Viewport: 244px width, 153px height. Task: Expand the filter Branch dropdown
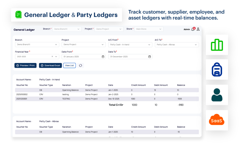pyautogui.click(x=37, y=45)
